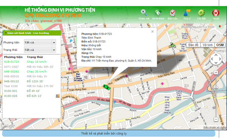Viewport: 227px width, 138px height.
Task: Click 'Mất tín hiệu 58h 35'' status
Action: click(40, 67)
